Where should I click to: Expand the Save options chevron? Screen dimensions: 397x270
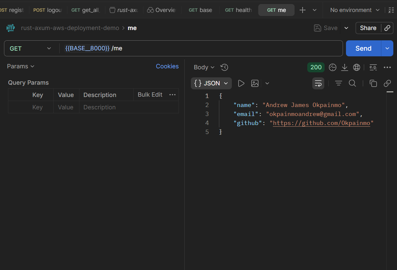[x=346, y=28]
